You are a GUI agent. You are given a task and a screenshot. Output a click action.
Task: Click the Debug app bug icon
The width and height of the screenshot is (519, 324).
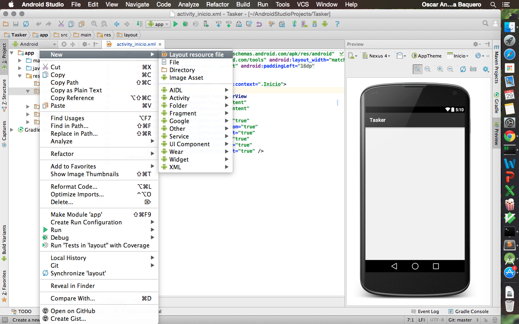186,24
